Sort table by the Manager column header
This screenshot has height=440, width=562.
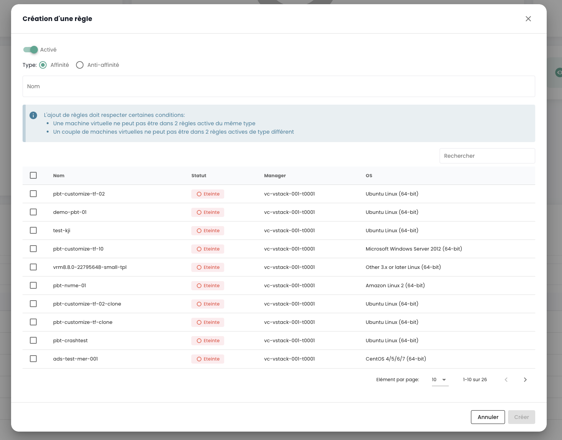[275, 176]
